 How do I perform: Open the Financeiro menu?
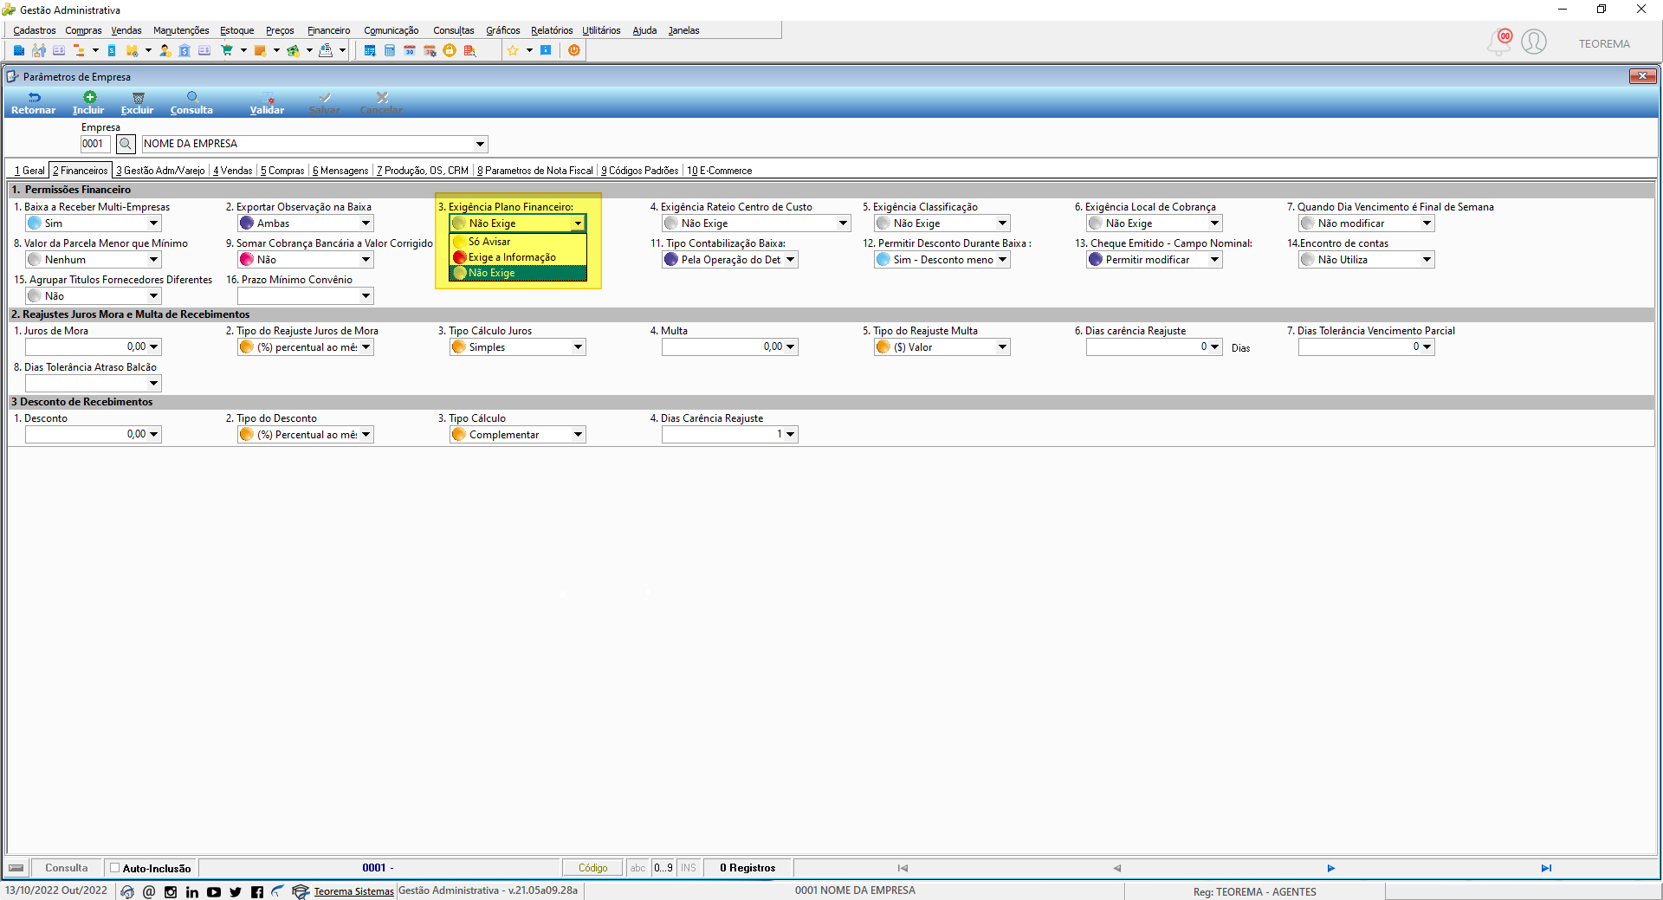point(328,30)
